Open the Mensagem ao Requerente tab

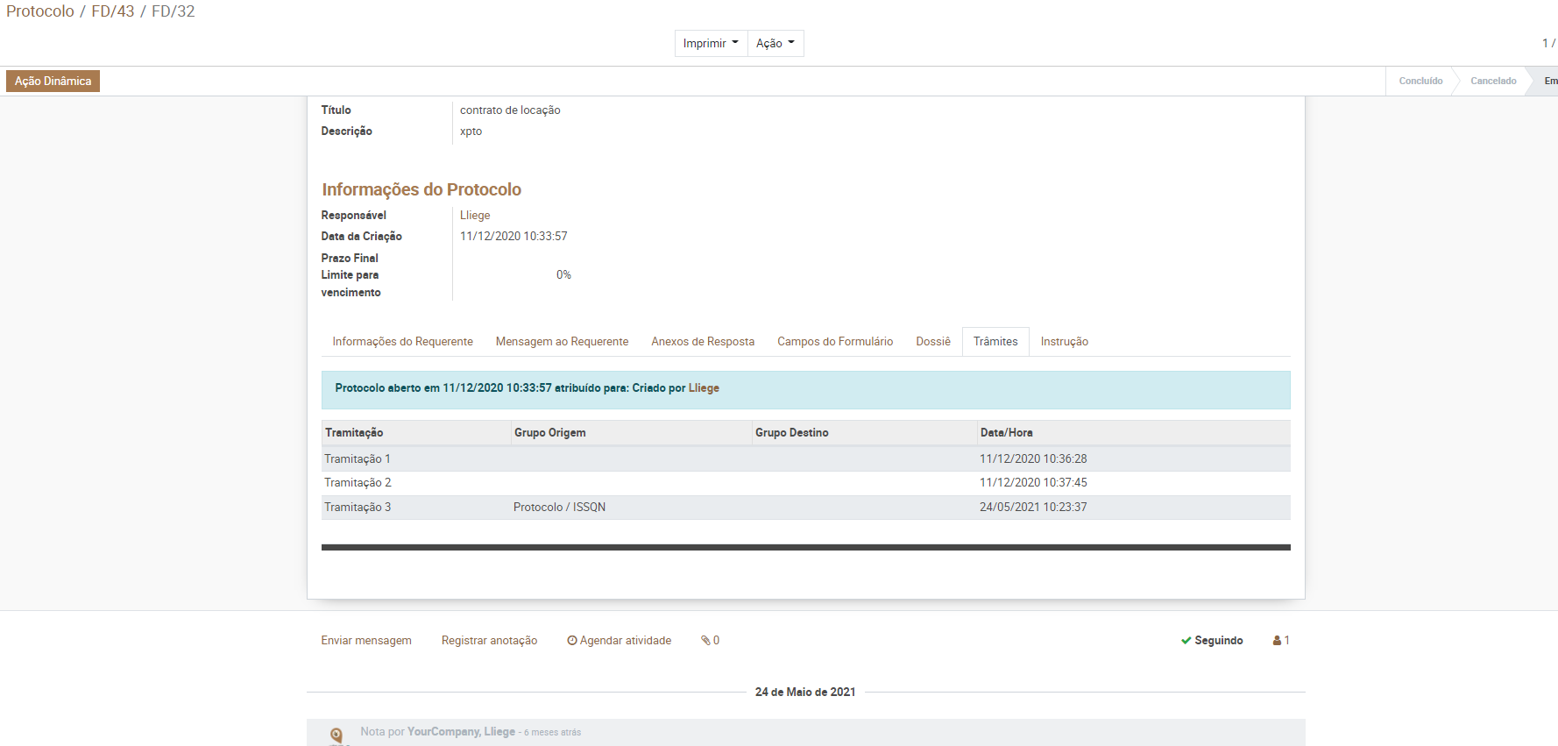pyautogui.click(x=562, y=342)
